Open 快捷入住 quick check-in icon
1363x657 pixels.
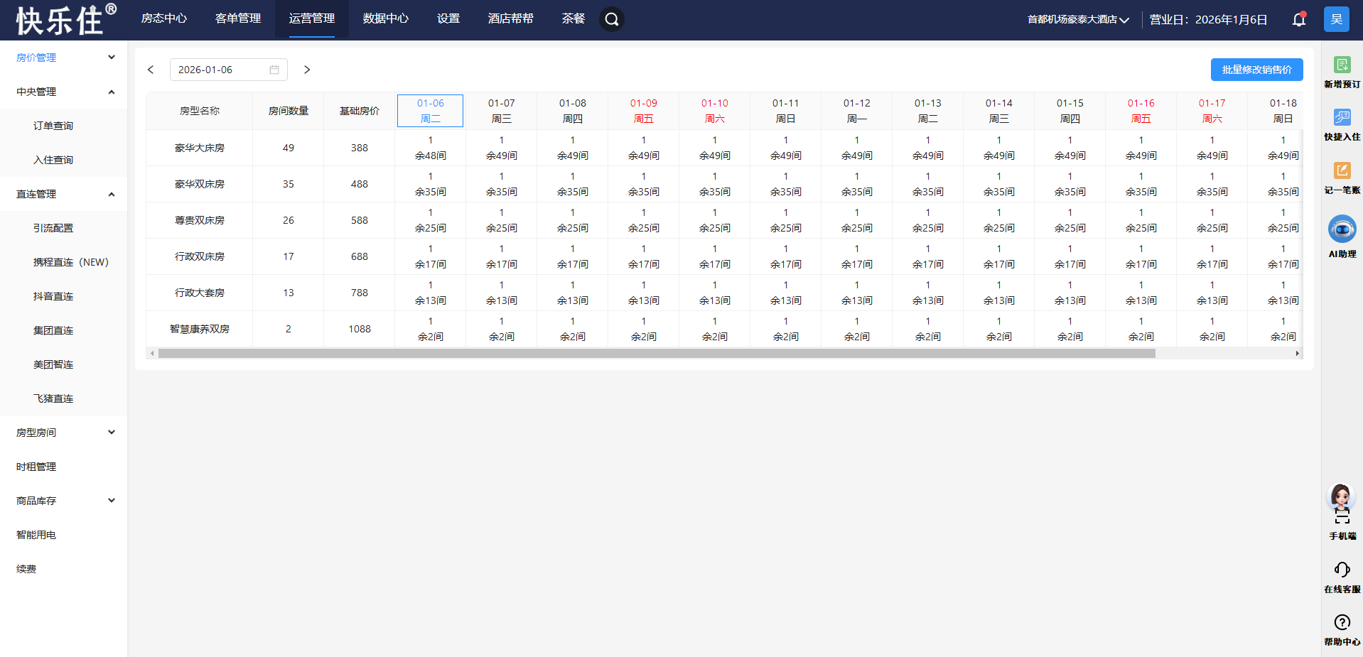(x=1342, y=118)
